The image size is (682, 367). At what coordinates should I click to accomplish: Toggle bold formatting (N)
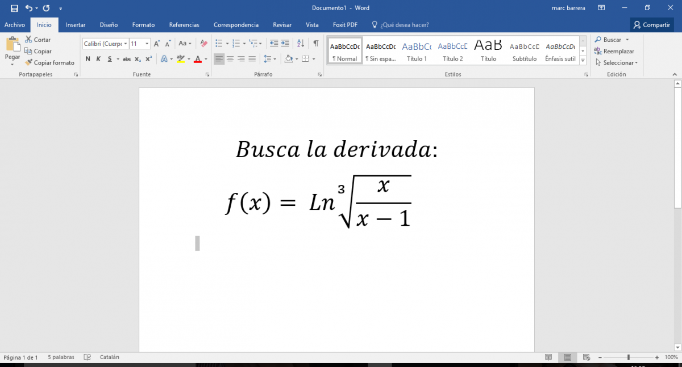coord(88,59)
